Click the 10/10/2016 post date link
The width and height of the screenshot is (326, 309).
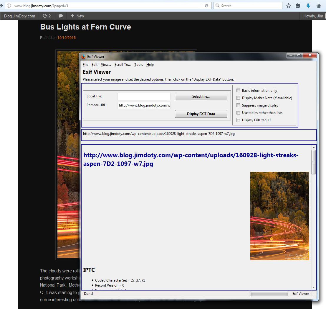[x=67, y=38]
